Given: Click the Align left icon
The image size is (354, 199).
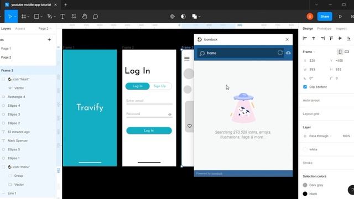Looking at the screenshot, I should click(305, 38).
